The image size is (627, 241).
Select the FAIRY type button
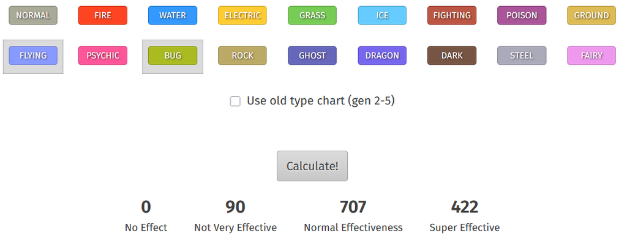click(591, 56)
